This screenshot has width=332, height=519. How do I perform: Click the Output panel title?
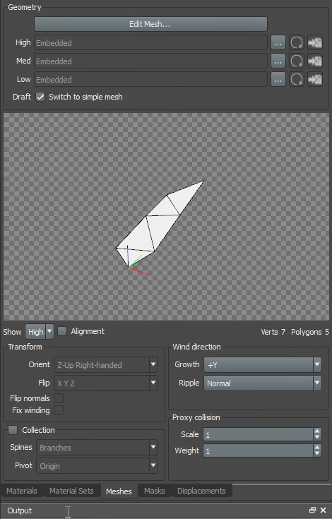(x=20, y=511)
